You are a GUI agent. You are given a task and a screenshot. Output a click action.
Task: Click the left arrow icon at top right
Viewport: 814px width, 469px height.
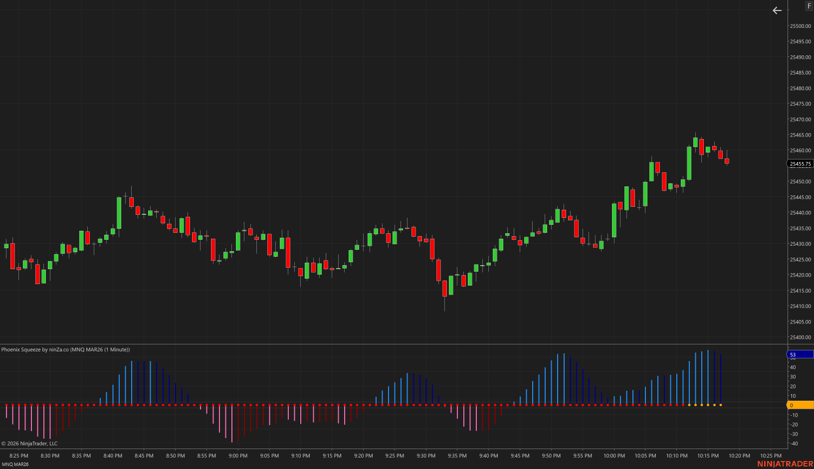click(x=777, y=10)
